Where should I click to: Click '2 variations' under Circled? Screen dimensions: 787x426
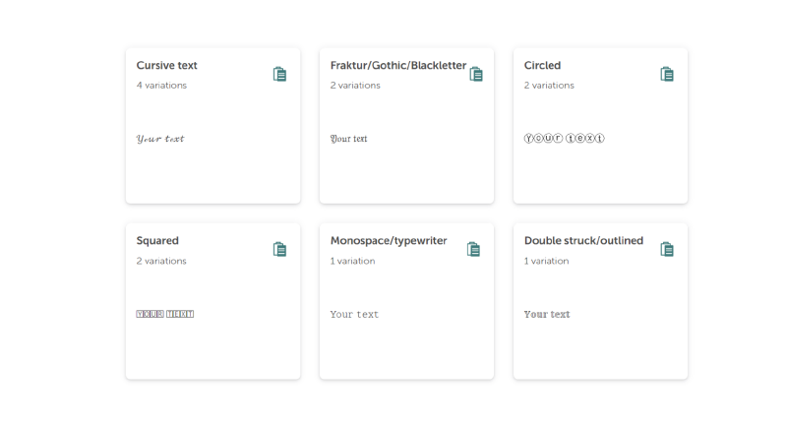click(x=549, y=86)
